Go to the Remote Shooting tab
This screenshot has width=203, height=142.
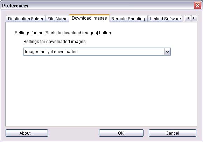(x=128, y=19)
